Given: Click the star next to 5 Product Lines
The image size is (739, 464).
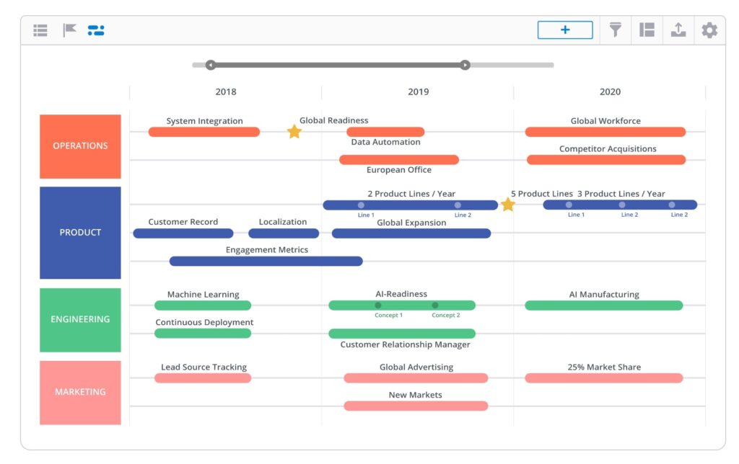Looking at the screenshot, I should tap(508, 205).
